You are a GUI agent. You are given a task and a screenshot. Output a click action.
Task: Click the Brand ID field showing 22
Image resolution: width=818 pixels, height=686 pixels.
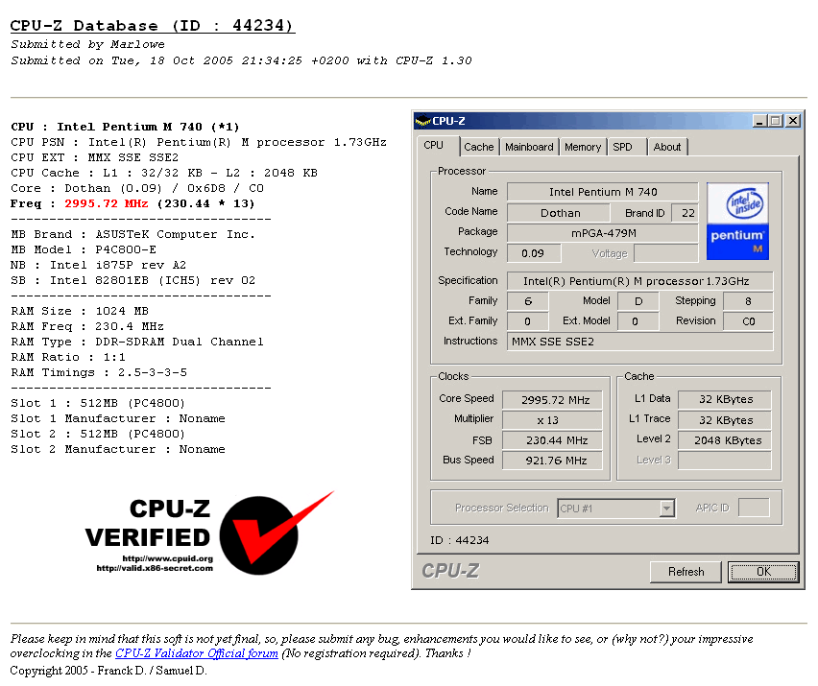pos(685,213)
